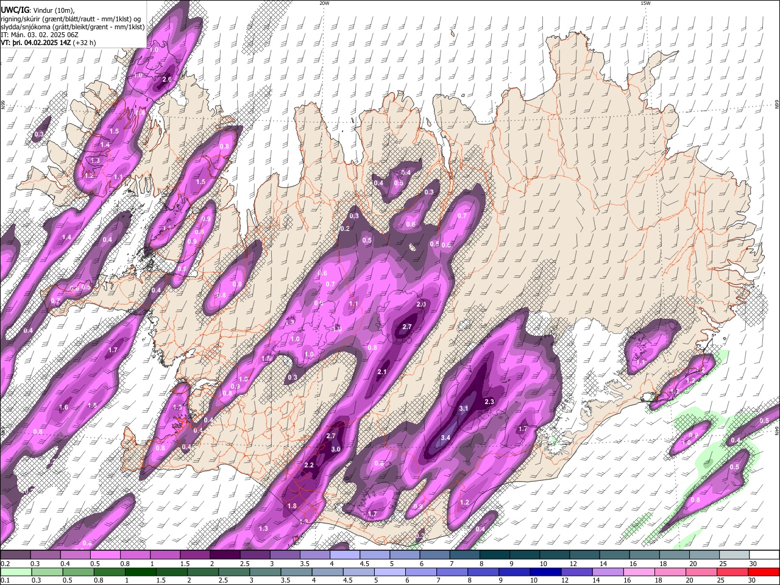Viewport: 780px width, 585px height.
Task: Click the 0.2 label of the upper legend
Action: [x=5, y=564]
